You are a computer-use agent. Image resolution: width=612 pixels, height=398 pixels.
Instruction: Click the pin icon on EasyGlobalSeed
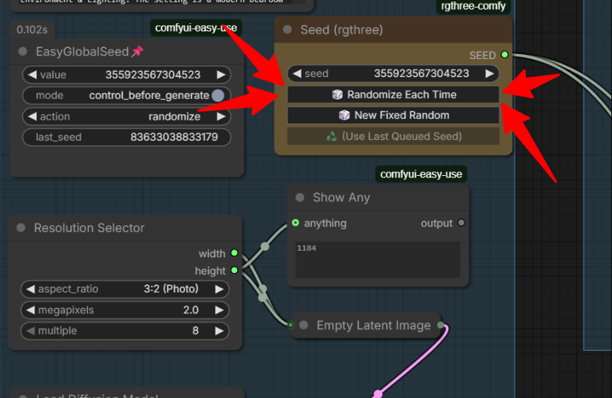[138, 51]
